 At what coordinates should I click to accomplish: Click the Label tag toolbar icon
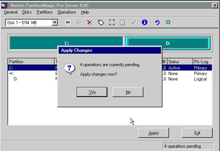[x=101, y=22]
